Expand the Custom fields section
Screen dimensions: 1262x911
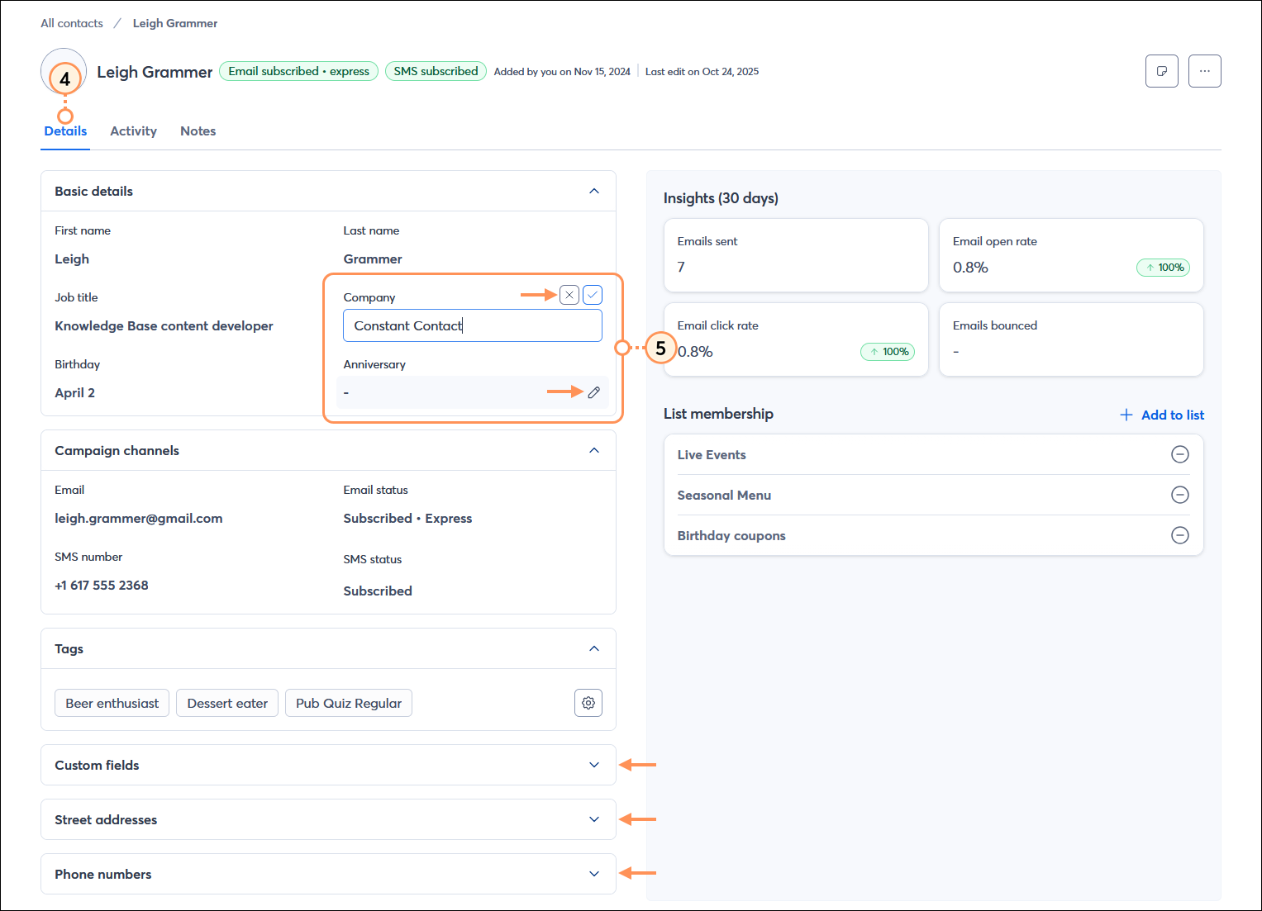pyautogui.click(x=593, y=765)
